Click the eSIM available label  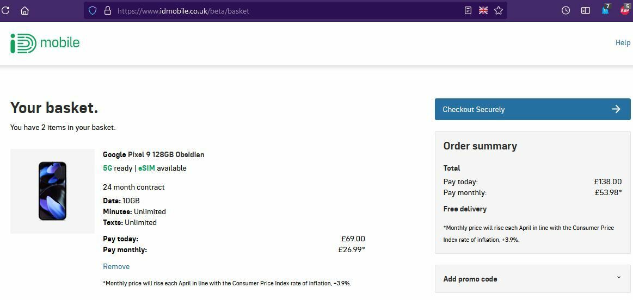pyautogui.click(x=162, y=168)
